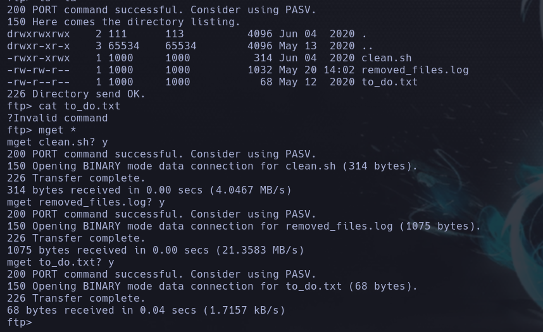Image resolution: width=543 pixels, height=332 pixels.
Task: Click 'Opening BINARY mode' line for removed_files.log
Action: coord(244,226)
